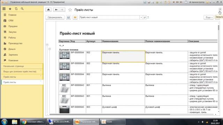The height and width of the screenshot is (125, 223).
Task: Collapse the top-level report group
Action: [47, 45]
